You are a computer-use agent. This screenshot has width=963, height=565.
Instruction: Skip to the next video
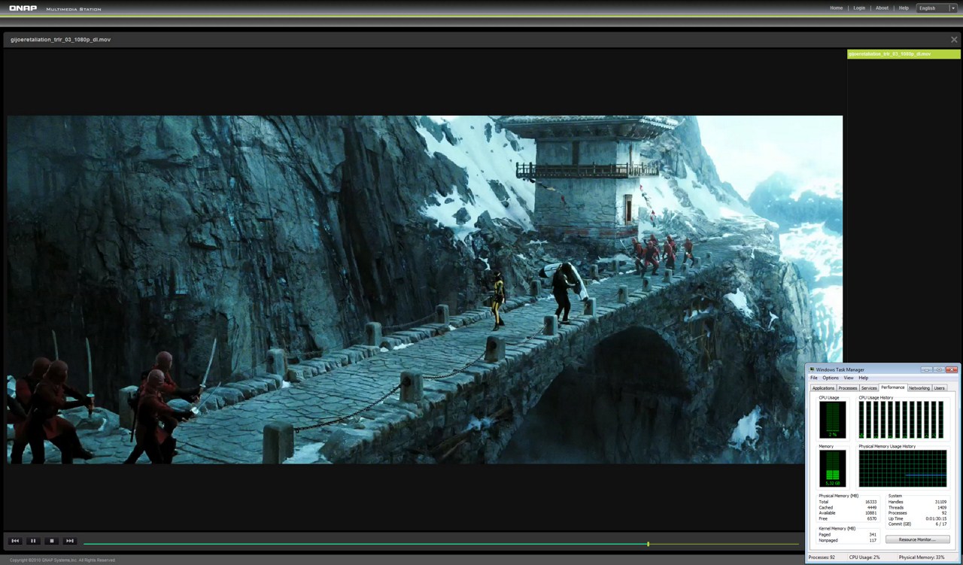point(70,541)
